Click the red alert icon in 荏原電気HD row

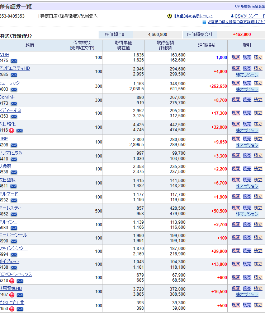[x=11, y=295]
